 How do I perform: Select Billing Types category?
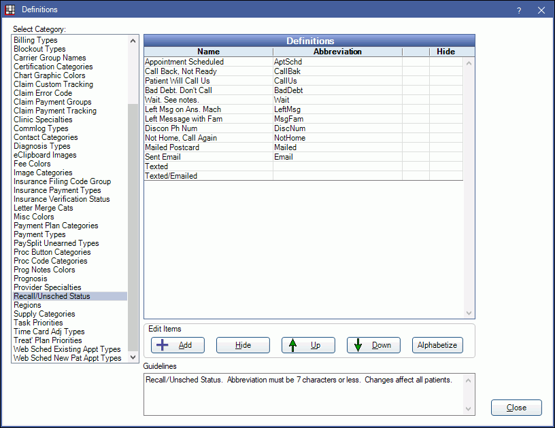[x=35, y=40]
